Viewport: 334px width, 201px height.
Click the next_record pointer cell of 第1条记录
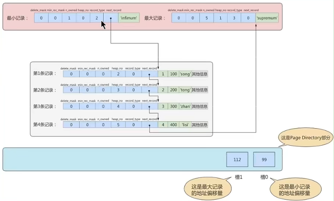150,74
